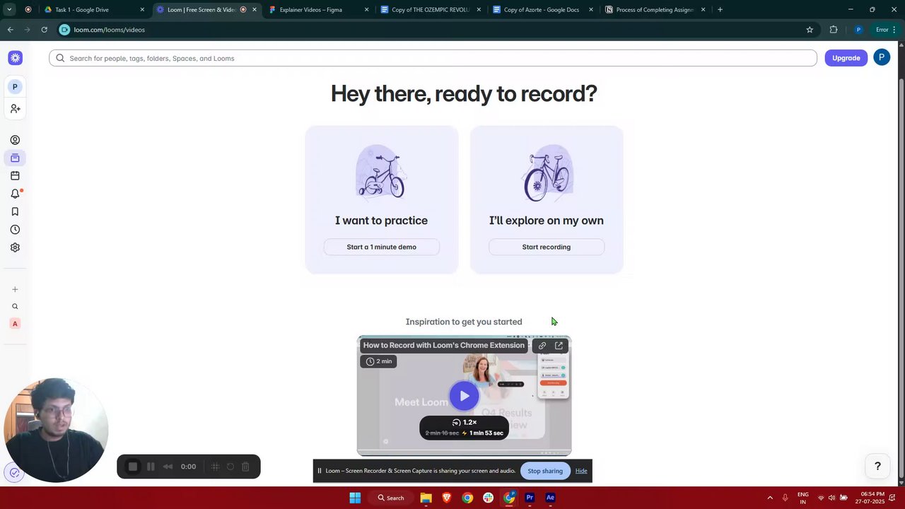The height and width of the screenshot is (509, 905).
Task: Click the grid drag handle on recorder bar
Action: point(216,467)
